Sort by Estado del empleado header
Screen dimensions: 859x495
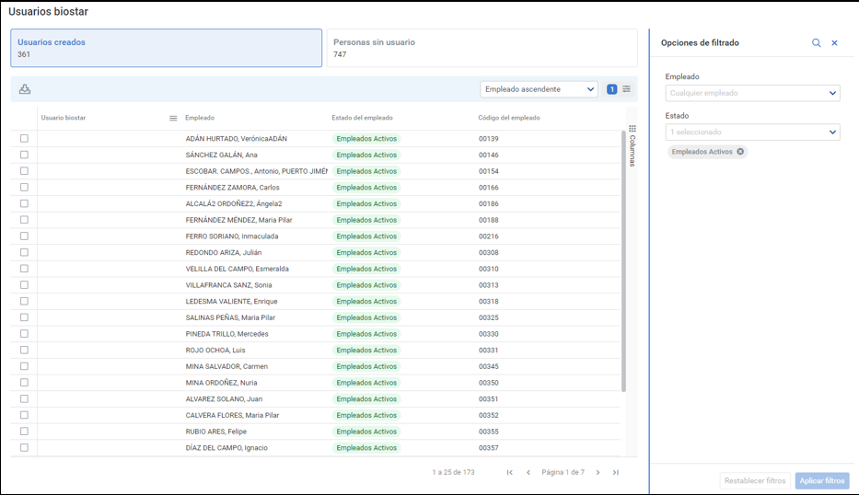point(362,118)
